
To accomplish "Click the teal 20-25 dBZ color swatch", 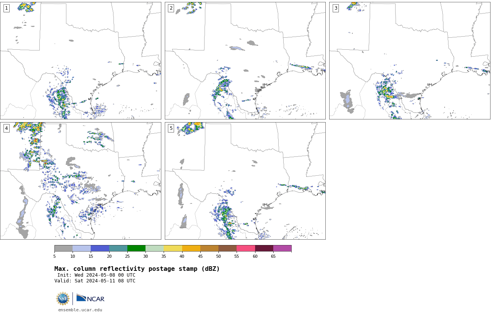I will pos(118,248).
